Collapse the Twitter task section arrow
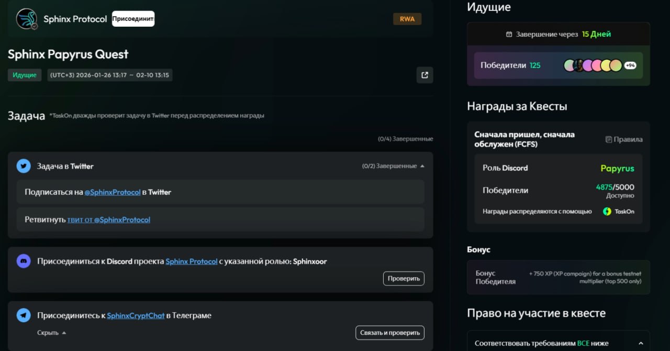 422,166
